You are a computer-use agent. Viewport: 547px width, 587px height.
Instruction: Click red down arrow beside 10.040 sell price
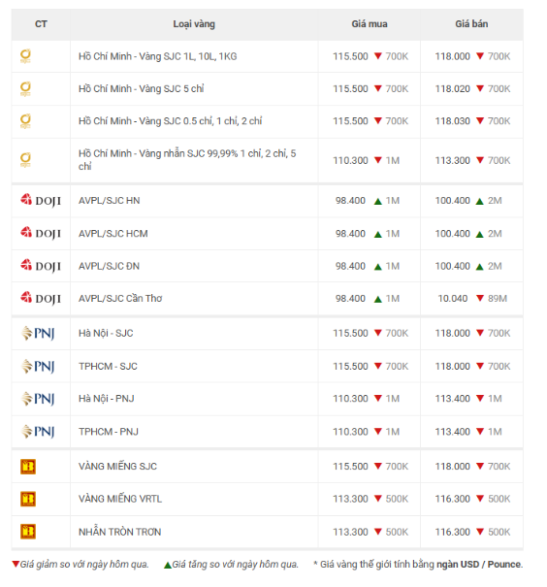[x=480, y=298]
